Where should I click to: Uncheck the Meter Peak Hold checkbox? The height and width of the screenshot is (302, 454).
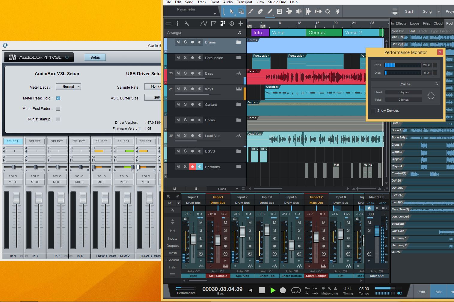58,98
